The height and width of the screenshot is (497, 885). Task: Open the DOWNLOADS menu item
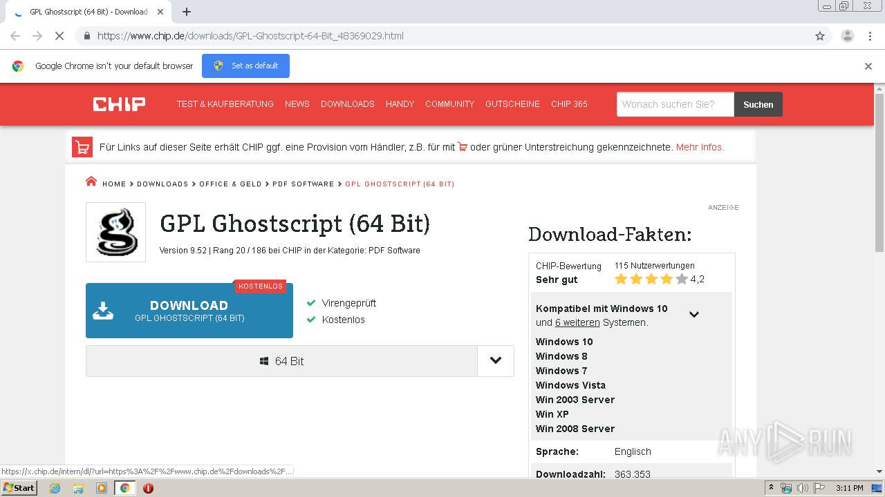pyautogui.click(x=348, y=104)
